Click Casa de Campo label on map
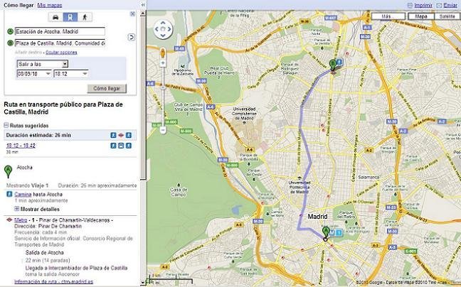 pos(178,193)
